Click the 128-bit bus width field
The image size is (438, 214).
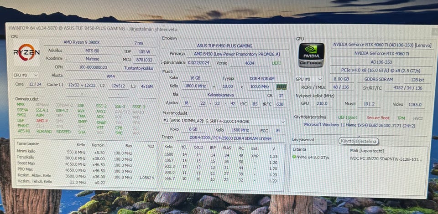point(417,80)
